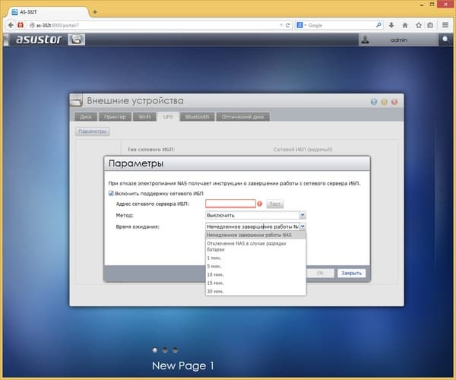Click the admin user avatar icon
The height and width of the screenshot is (380, 456).
(x=366, y=40)
